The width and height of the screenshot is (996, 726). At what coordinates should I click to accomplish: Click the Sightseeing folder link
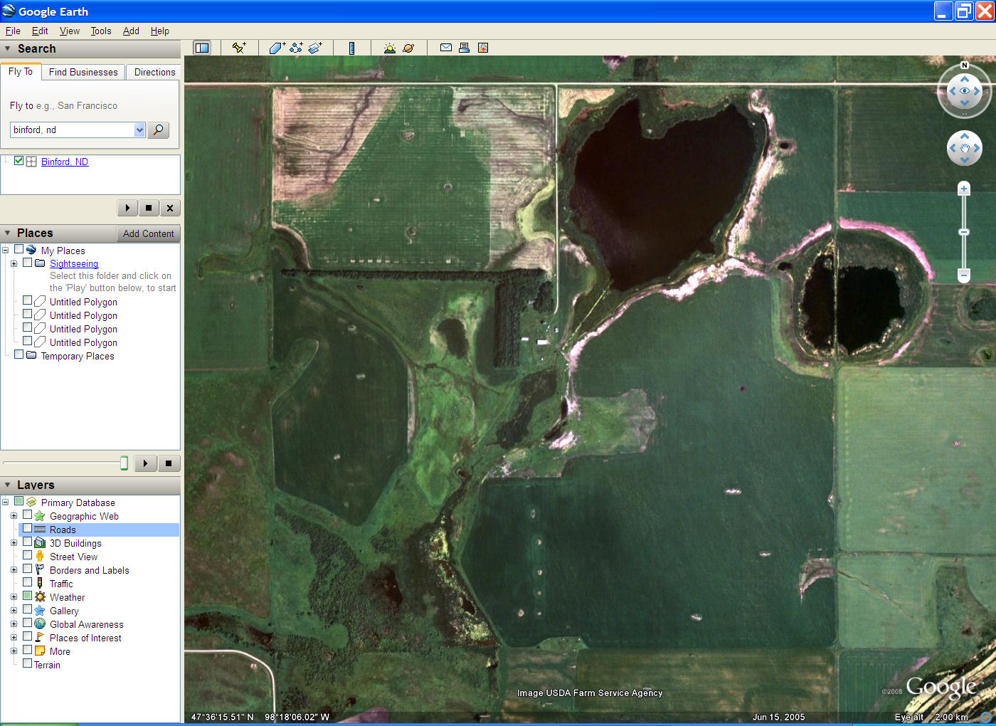74,263
